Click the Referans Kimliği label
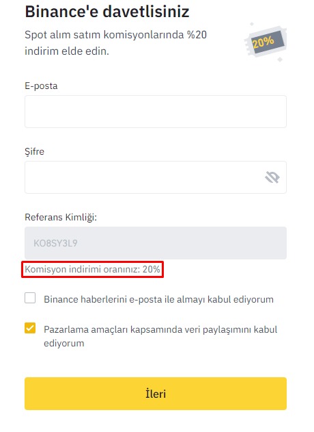The image size is (314, 432). 61,218
